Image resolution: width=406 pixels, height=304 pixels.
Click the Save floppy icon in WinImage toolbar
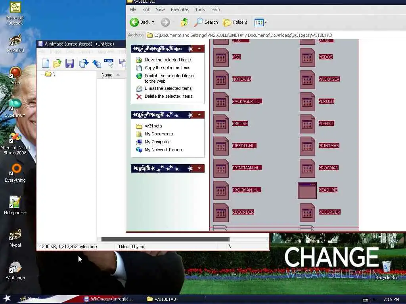[69, 63]
